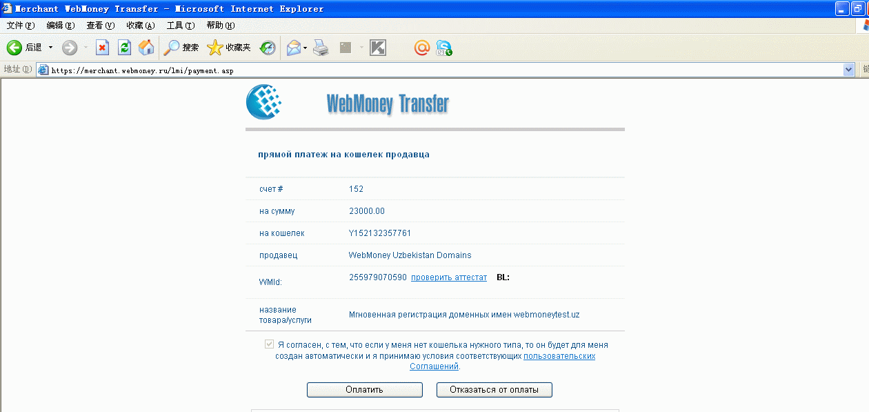Select the seller 'WebMoney Uzbekistan Domains'

tap(410, 255)
